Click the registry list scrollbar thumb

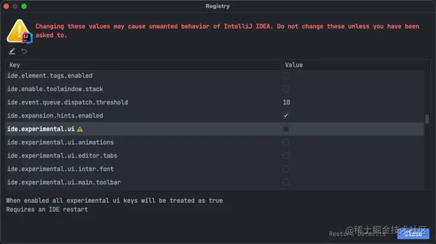tap(426, 119)
